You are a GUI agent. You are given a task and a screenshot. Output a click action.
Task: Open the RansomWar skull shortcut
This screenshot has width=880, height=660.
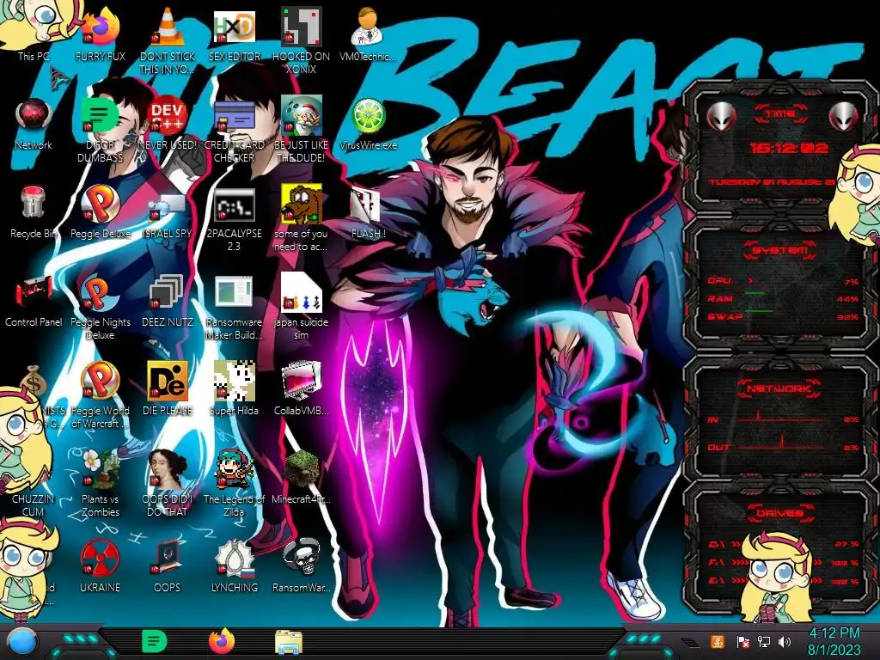[x=302, y=558]
